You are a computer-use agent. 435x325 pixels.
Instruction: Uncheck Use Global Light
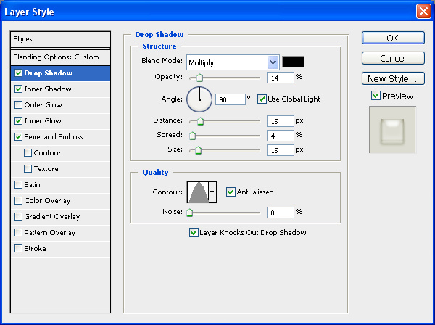pos(262,99)
